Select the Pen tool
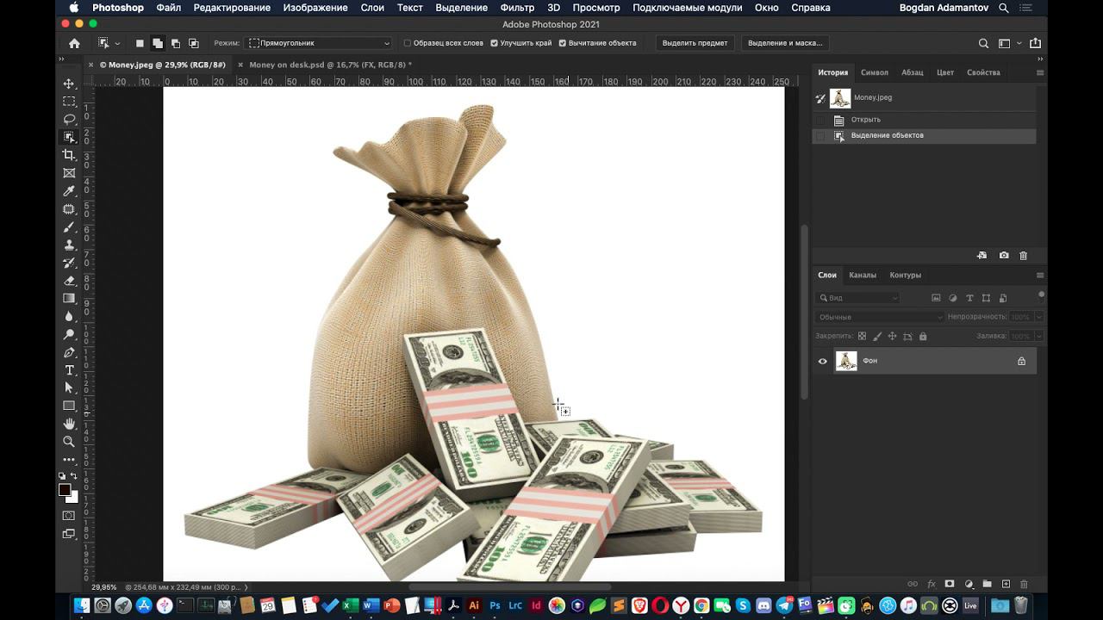This screenshot has width=1103, height=620. click(69, 352)
